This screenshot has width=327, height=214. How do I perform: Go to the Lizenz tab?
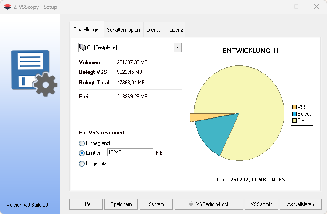pos(176,30)
